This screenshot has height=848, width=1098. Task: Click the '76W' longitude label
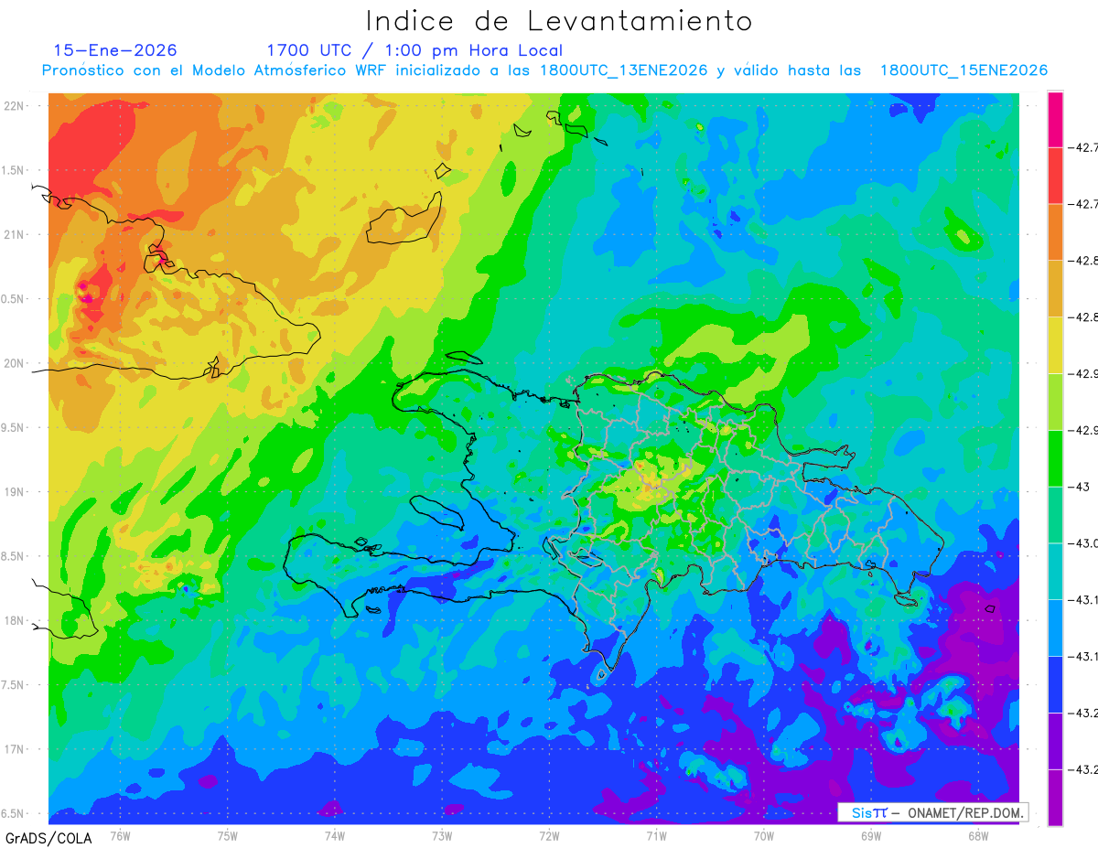[120, 835]
